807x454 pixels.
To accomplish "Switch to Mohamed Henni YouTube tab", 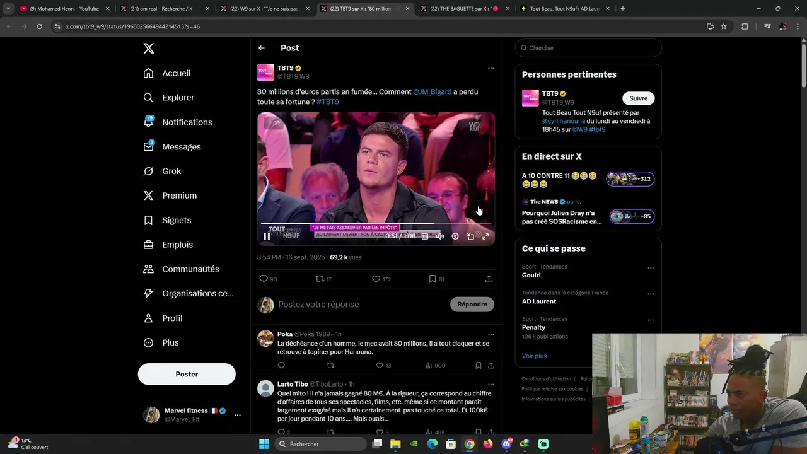I will [64, 9].
